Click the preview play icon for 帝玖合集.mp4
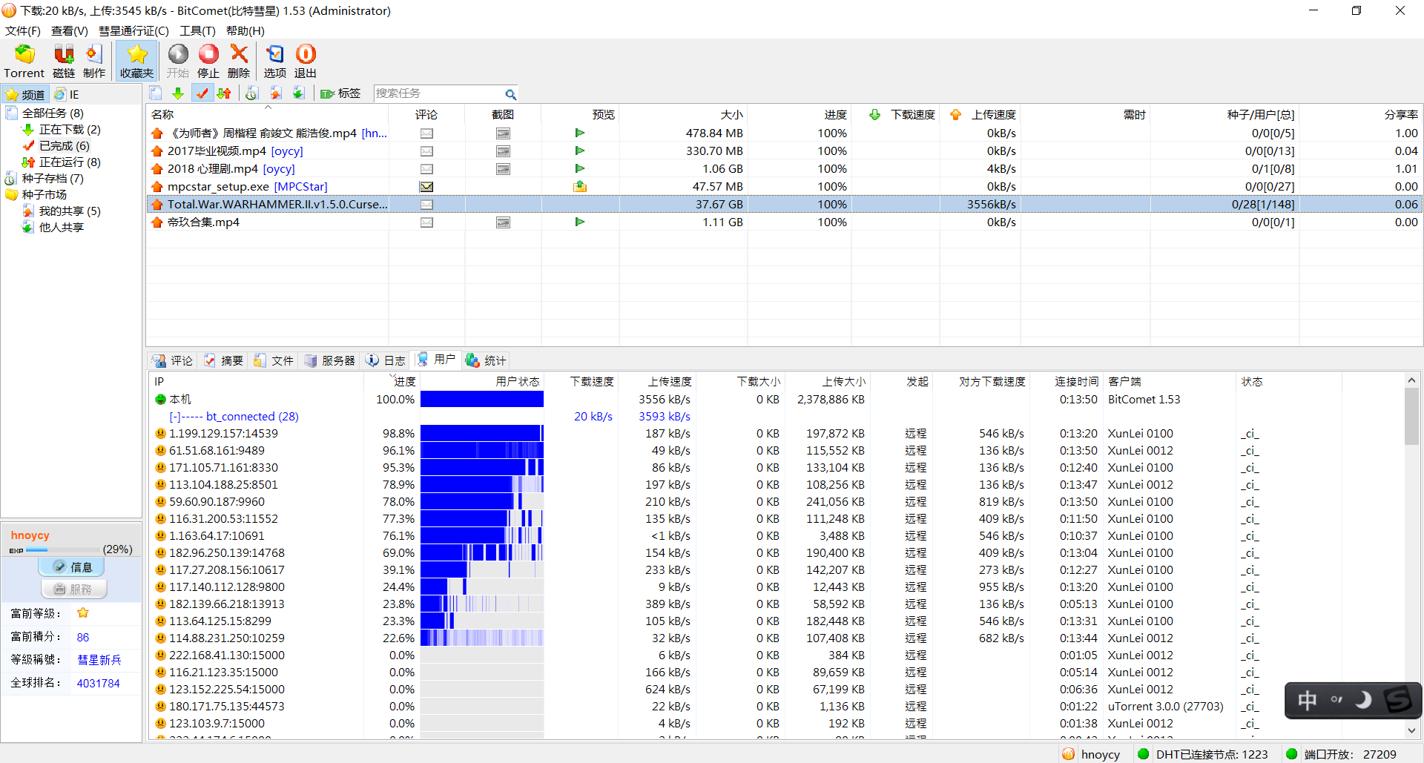Screen dimensions: 1424x763 point(580,222)
